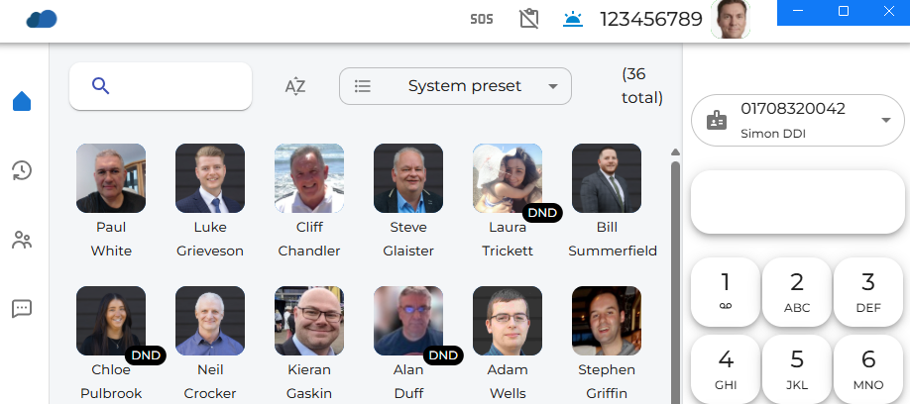
Task: Select Laura Trickett contact tile
Action: [508, 178]
